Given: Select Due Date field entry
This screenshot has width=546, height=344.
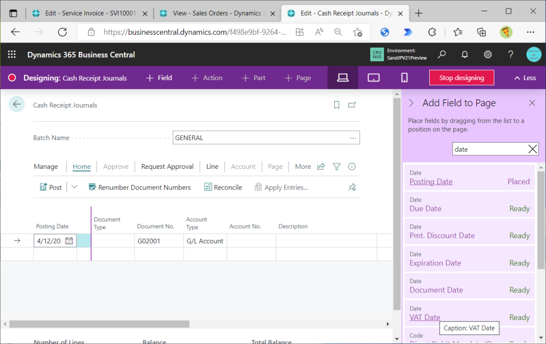Looking at the screenshot, I should coord(469,205).
